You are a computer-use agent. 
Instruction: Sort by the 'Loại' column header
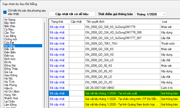click(x=164, y=22)
